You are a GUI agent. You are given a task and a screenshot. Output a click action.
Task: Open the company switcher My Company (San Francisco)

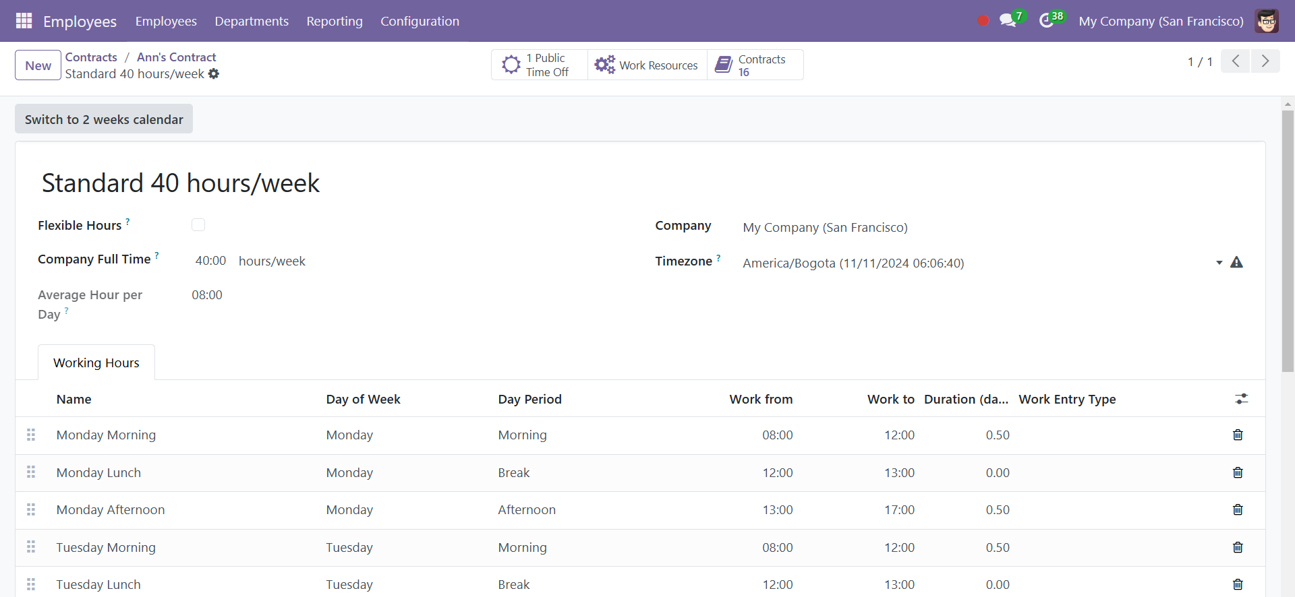point(1161,21)
